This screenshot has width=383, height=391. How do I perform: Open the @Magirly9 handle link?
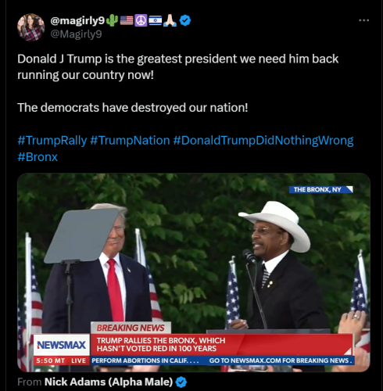point(76,34)
